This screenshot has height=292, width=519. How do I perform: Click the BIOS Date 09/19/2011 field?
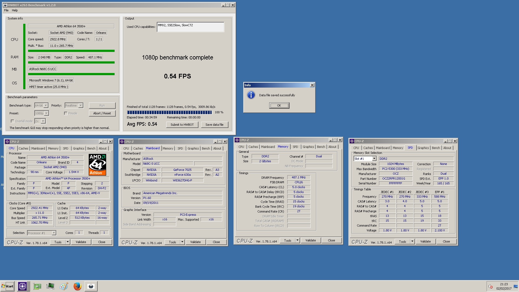pos(182,203)
